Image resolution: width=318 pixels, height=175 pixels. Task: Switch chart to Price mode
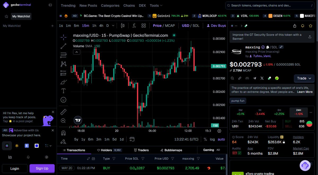[x=157, y=26]
